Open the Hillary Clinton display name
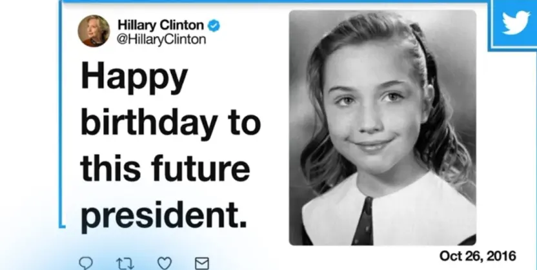537x270 pixels. pos(161,25)
